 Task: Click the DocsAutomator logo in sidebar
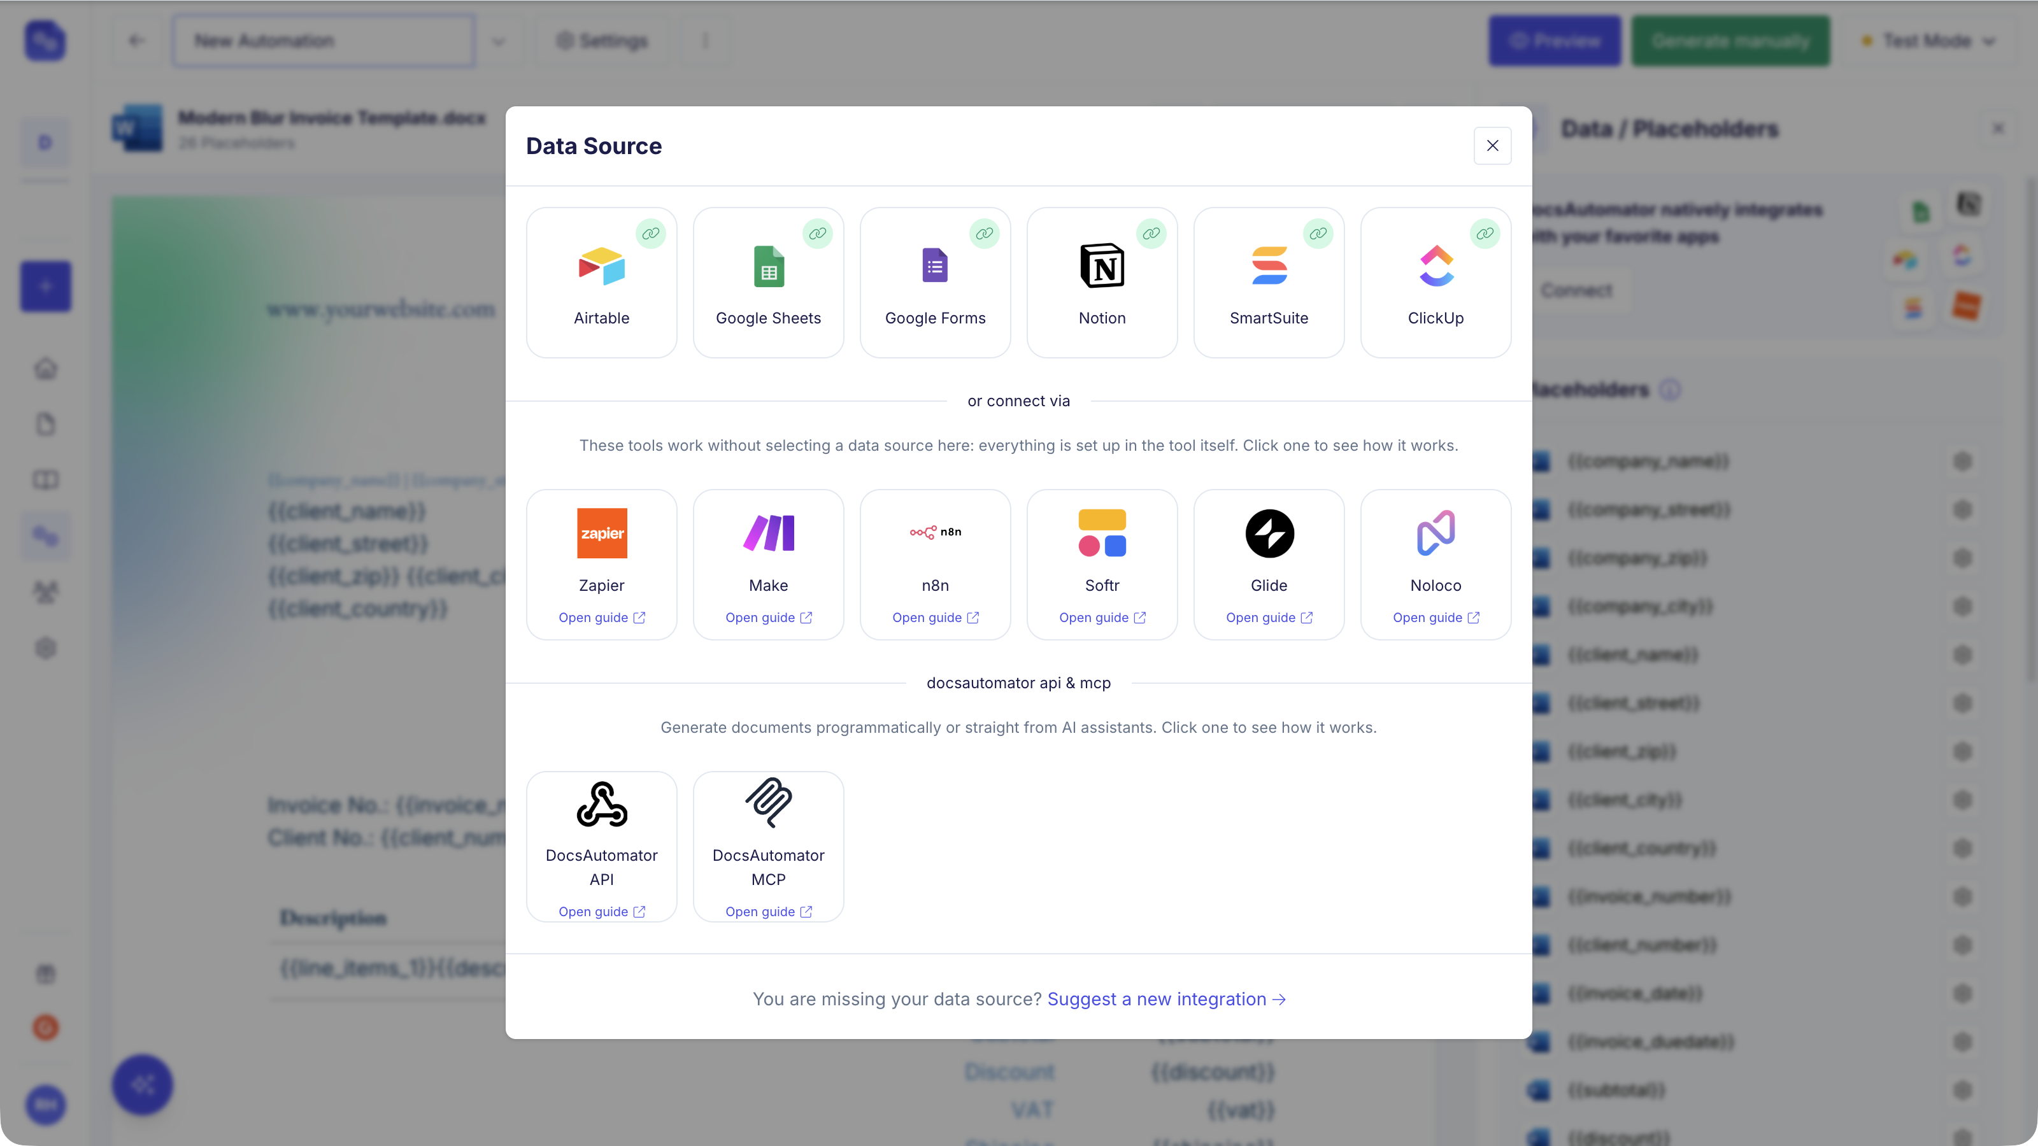(45, 40)
